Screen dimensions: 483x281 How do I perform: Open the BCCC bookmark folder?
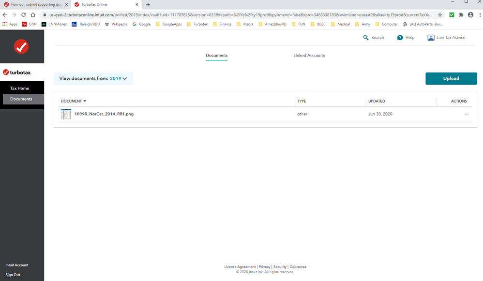(318, 24)
